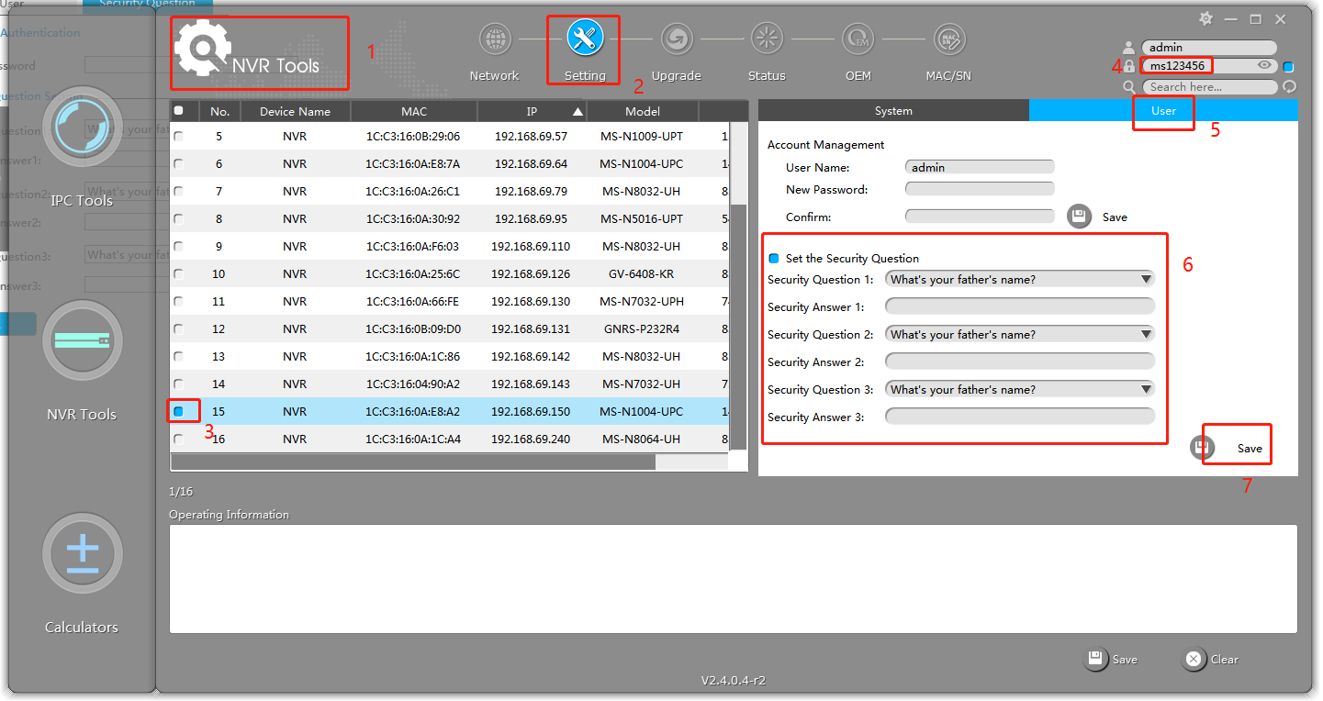Uncheck device row 15 checkbox

click(178, 412)
